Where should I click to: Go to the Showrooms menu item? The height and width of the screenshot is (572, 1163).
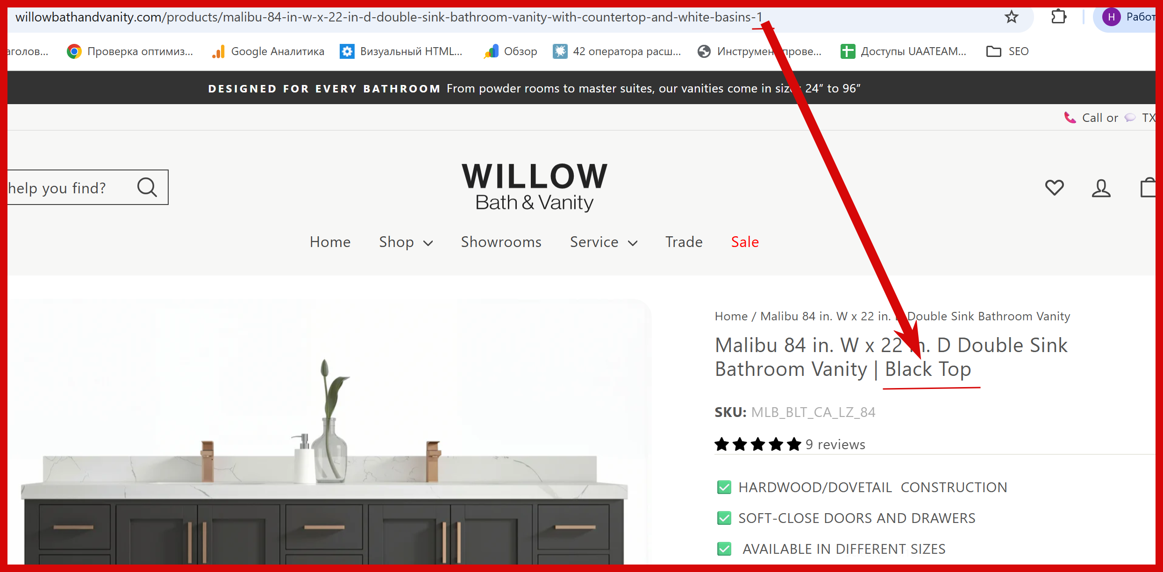click(x=501, y=242)
